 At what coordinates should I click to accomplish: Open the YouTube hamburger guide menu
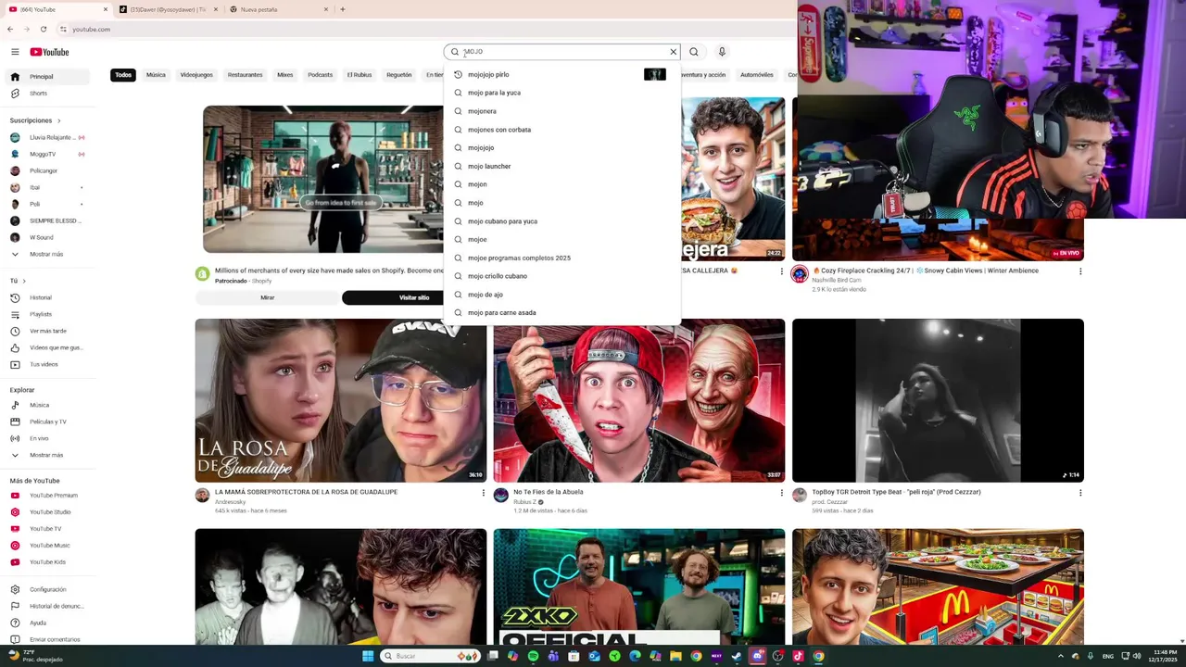click(x=15, y=52)
